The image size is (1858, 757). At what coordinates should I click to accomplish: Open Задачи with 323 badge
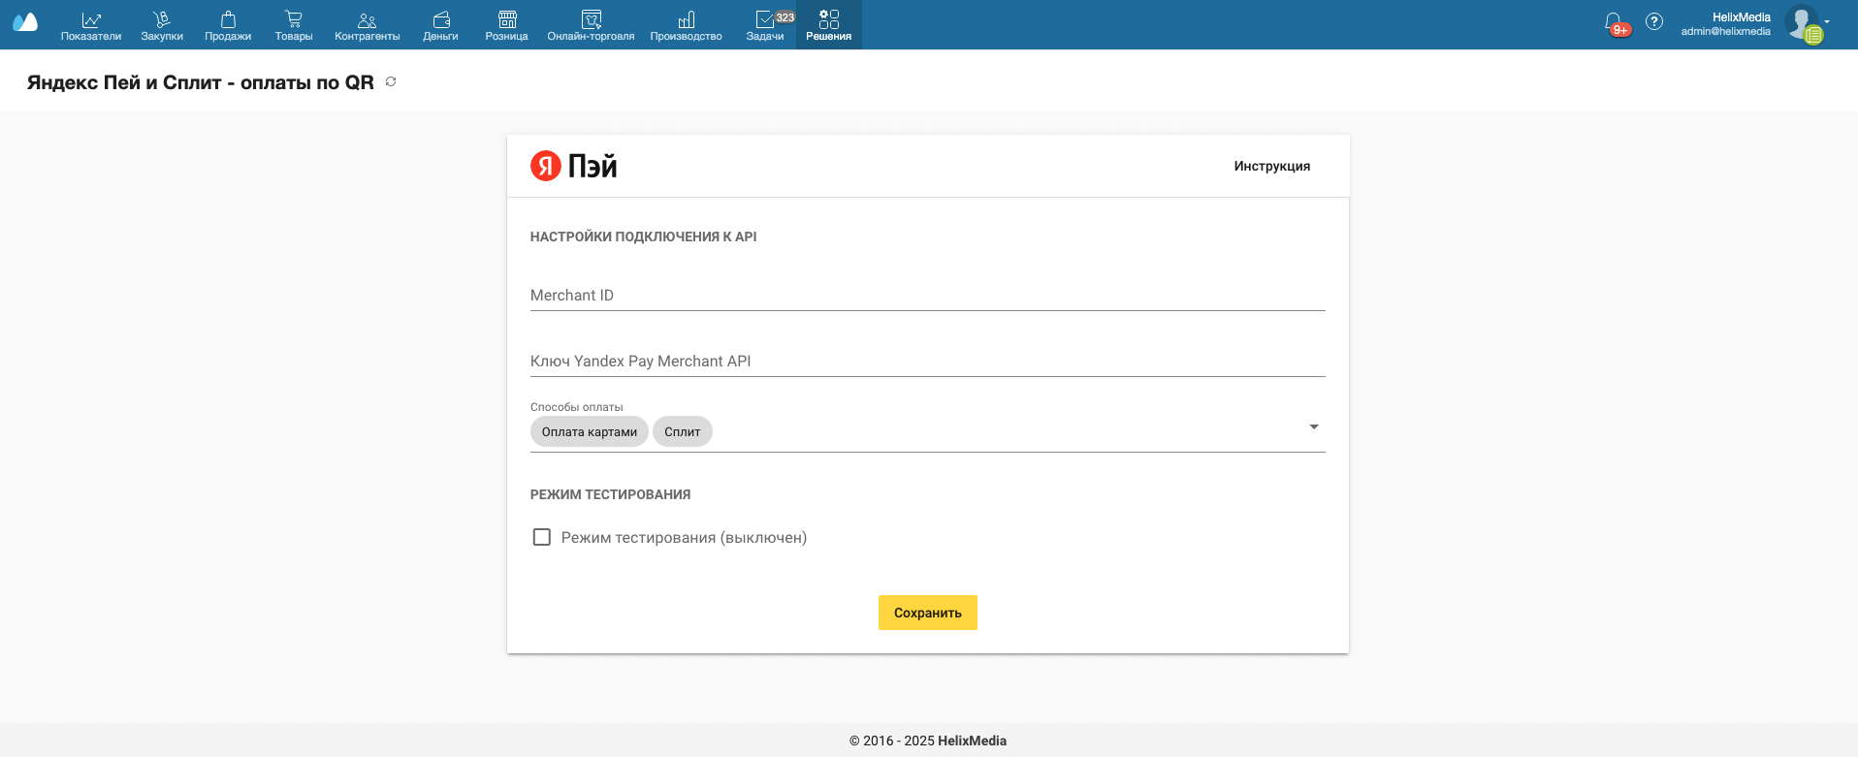765,25
